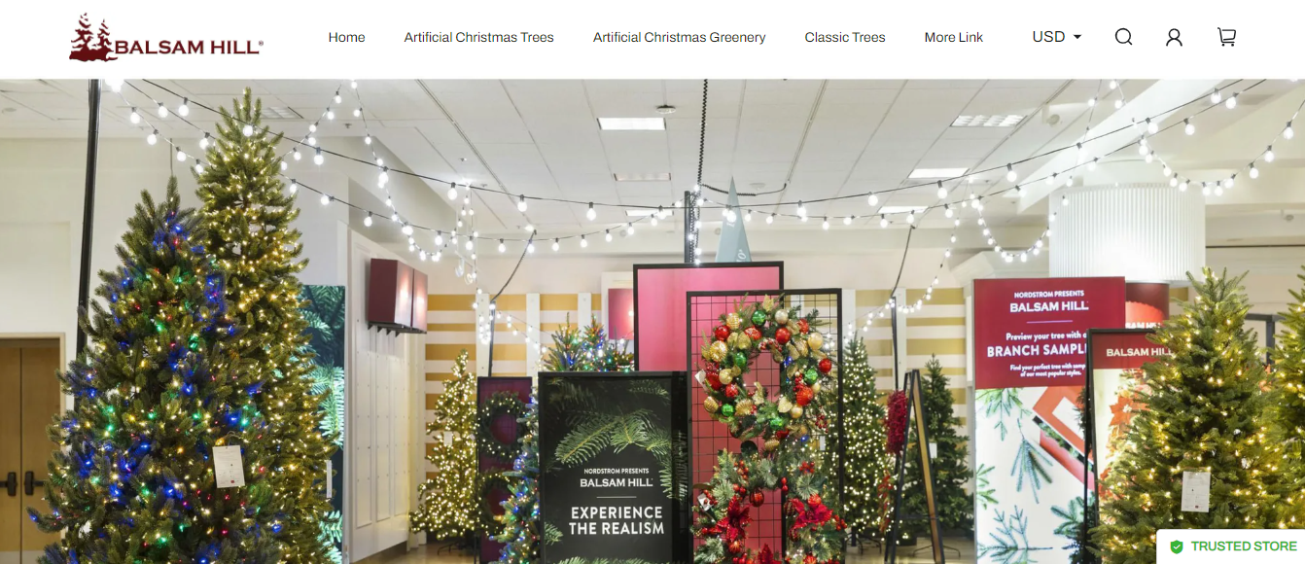Click the white tag on multicolor-lit tree
Viewport: 1305px width, 564px height.
229,466
